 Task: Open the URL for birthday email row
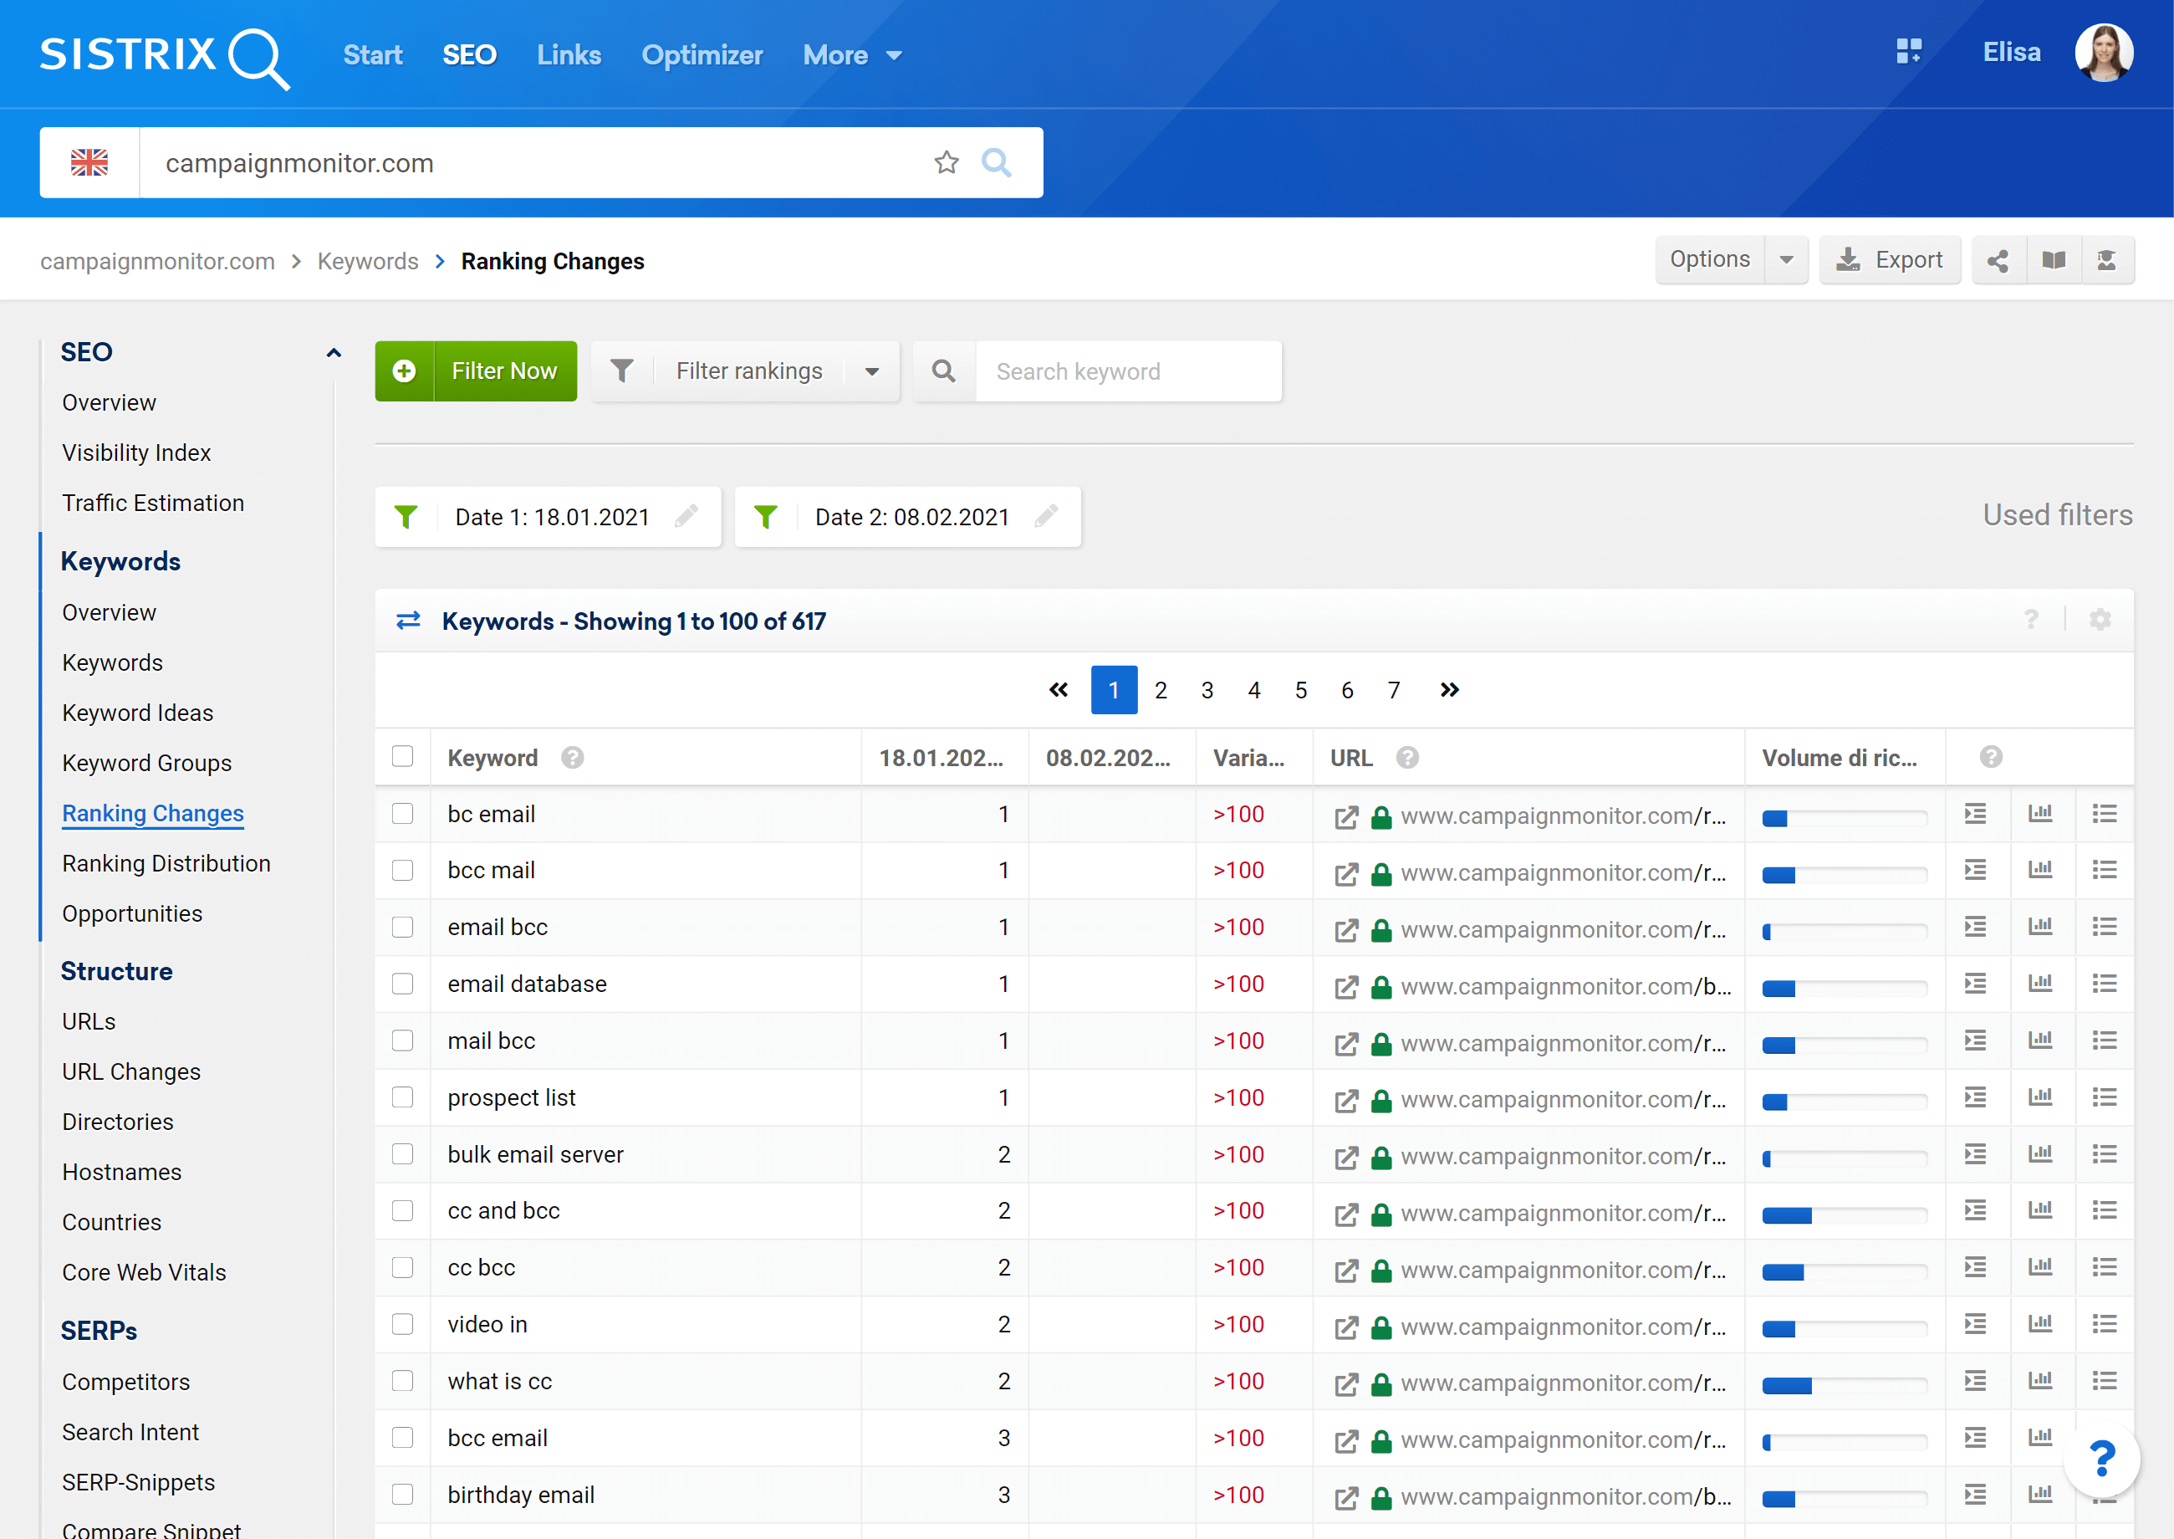point(1565,1496)
